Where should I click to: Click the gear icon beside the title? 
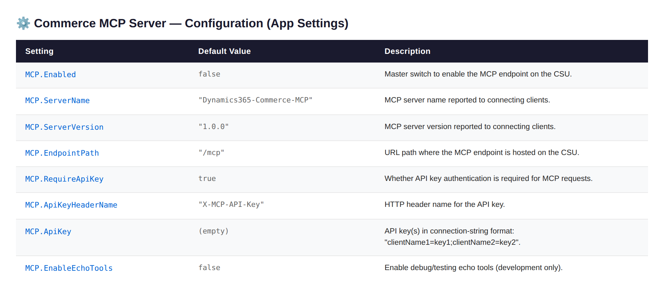[x=23, y=23]
